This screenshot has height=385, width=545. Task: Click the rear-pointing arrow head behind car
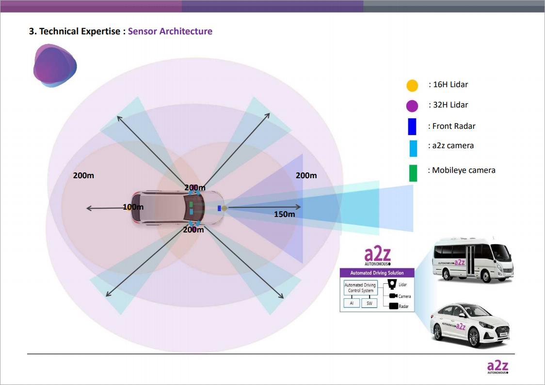(x=89, y=208)
